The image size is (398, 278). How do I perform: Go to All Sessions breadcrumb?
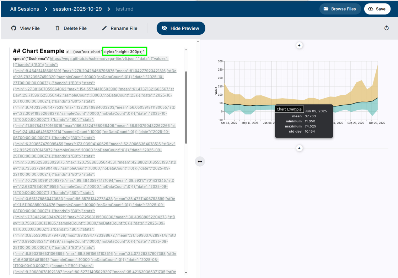click(25, 9)
